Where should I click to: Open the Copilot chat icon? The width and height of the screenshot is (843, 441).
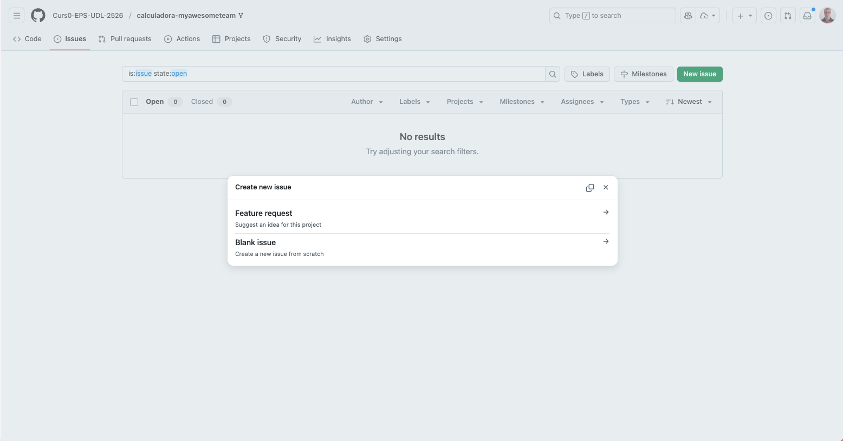pos(688,16)
